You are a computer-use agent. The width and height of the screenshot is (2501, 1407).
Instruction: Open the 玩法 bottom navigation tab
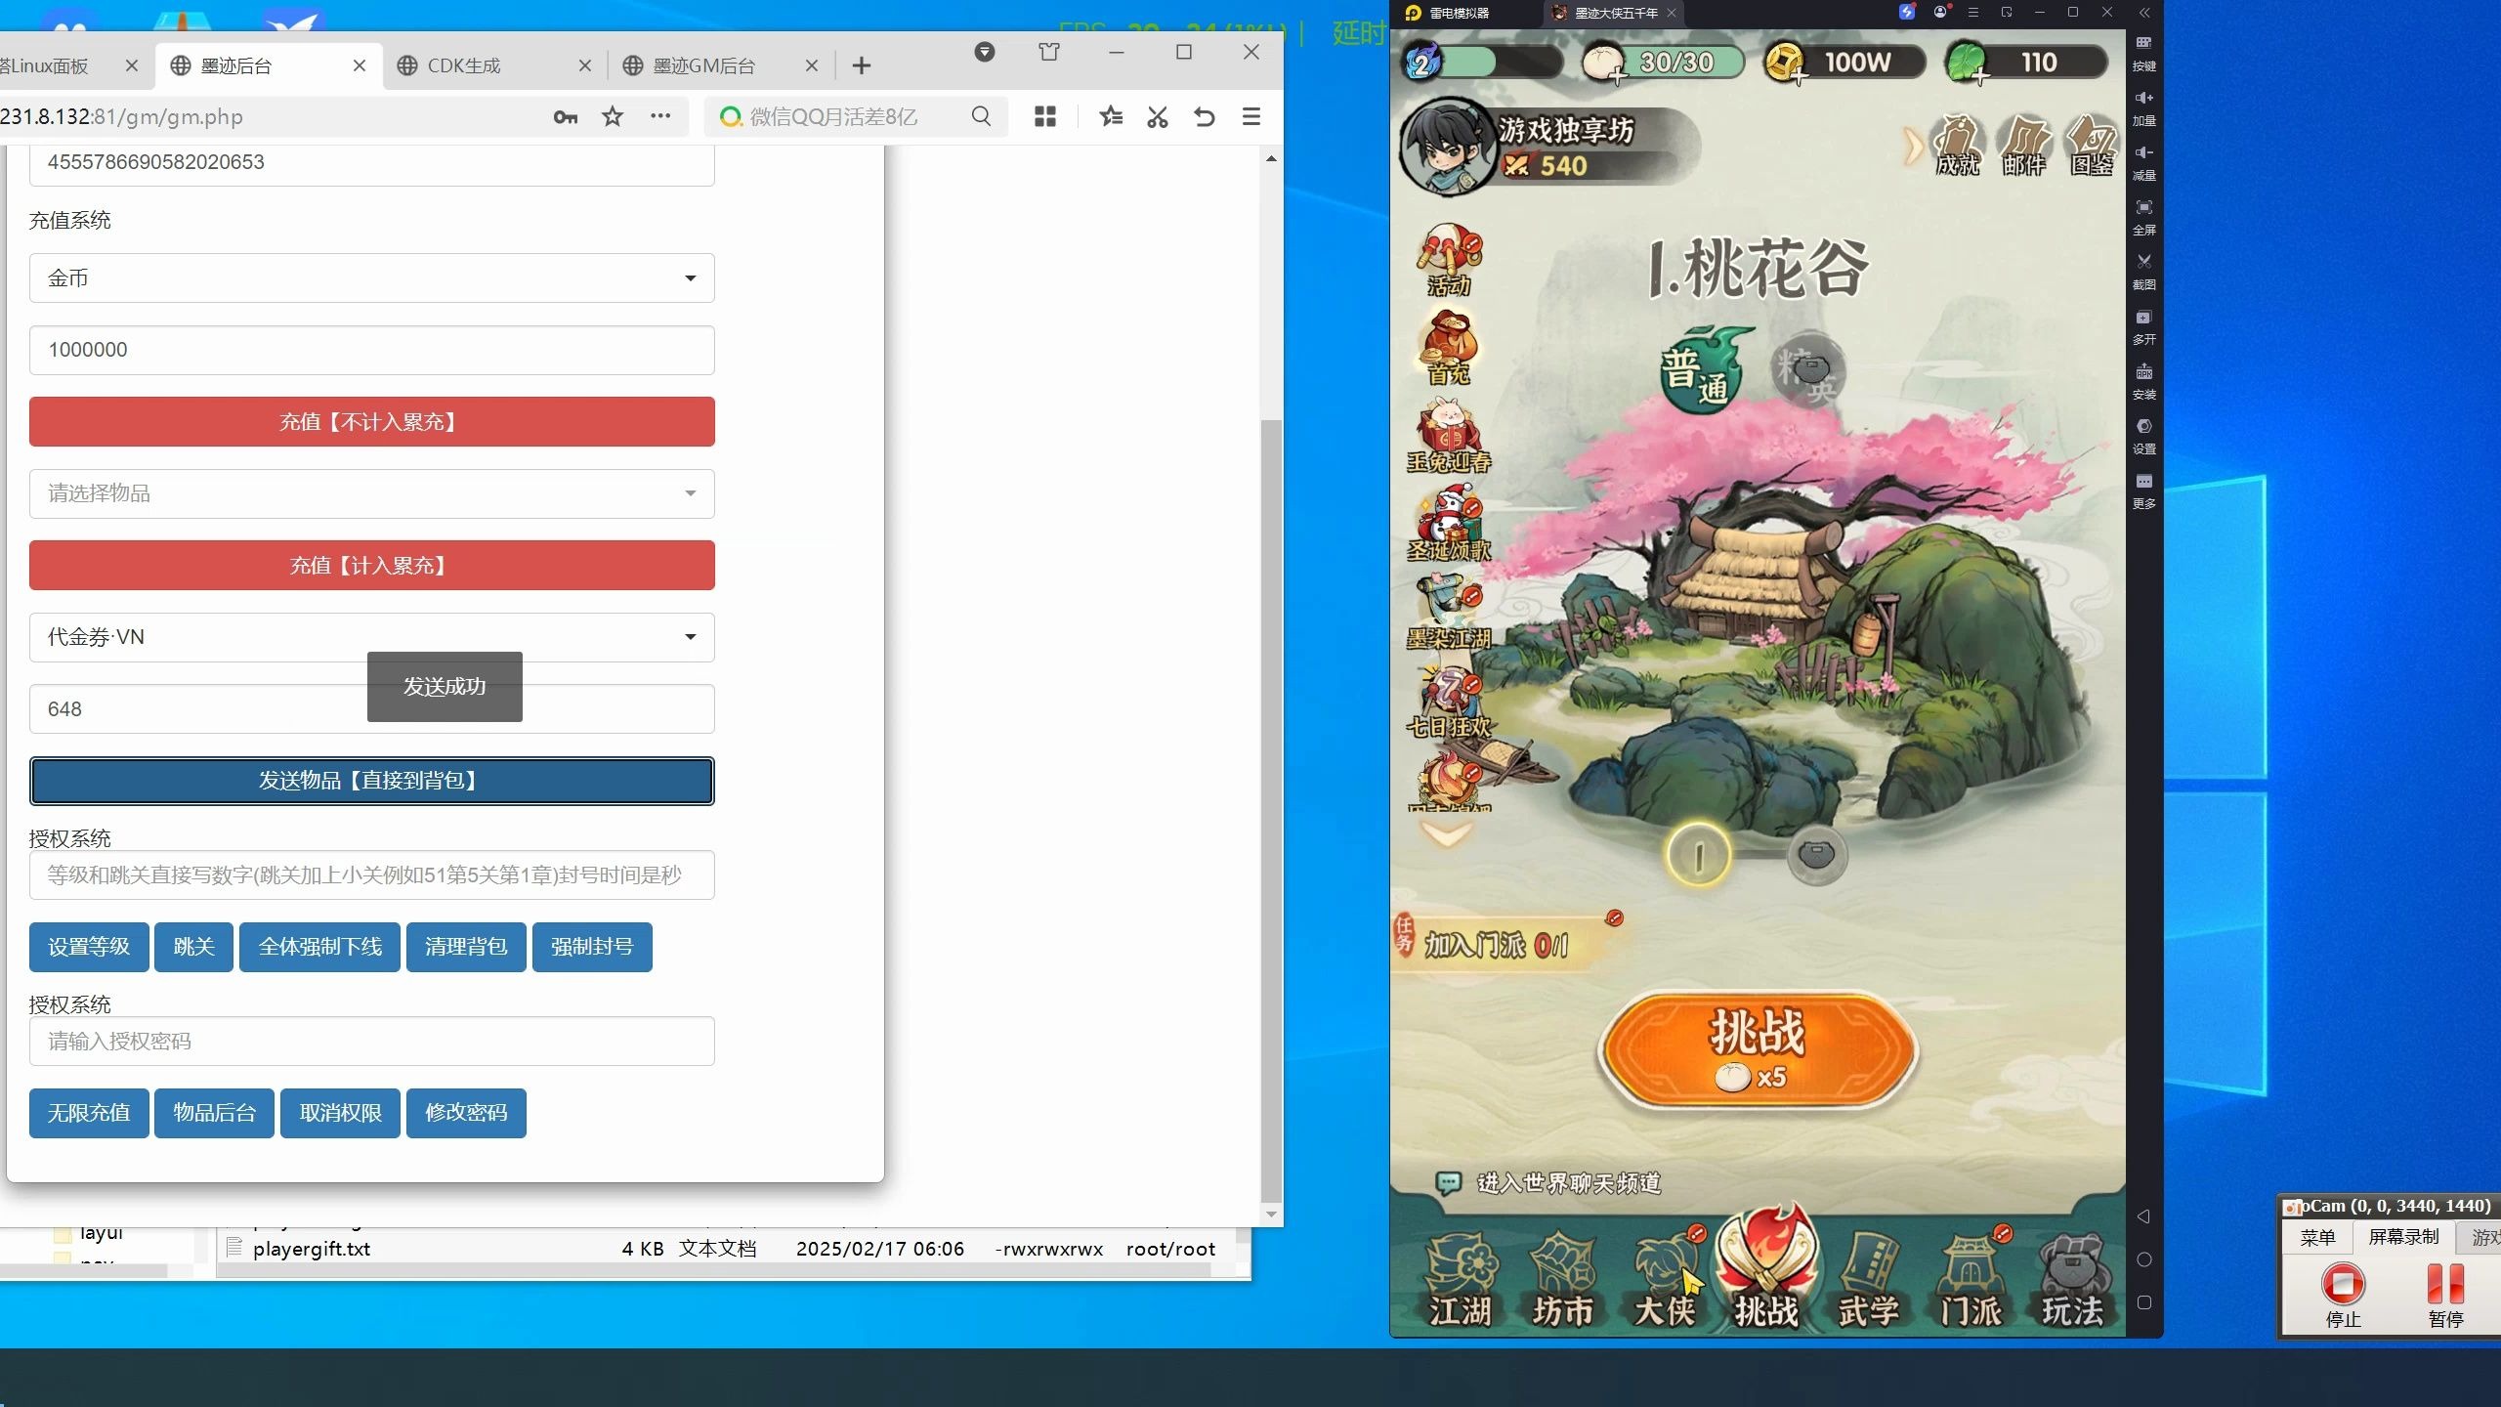(2072, 1280)
